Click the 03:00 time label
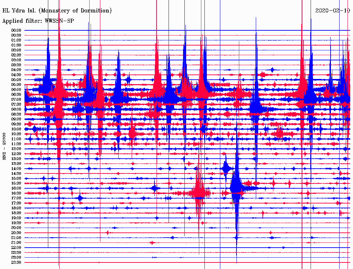The width and height of the screenshot is (353, 269). [x=16, y=60]
